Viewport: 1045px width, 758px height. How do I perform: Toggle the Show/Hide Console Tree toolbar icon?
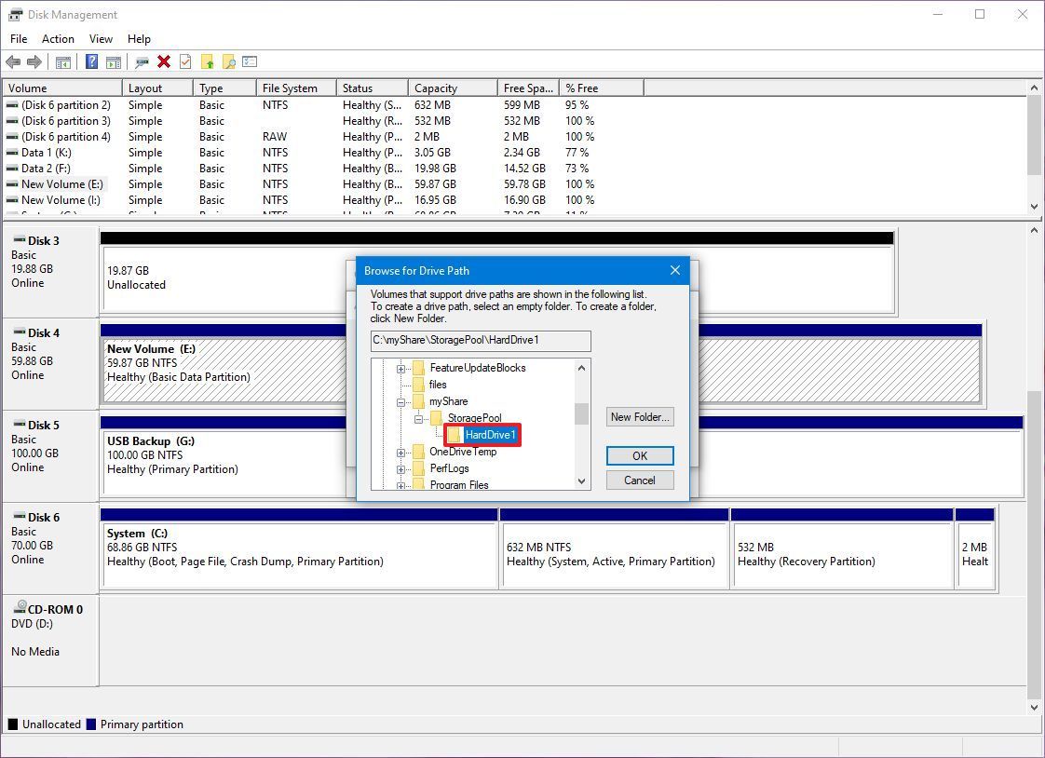(62, 61)
